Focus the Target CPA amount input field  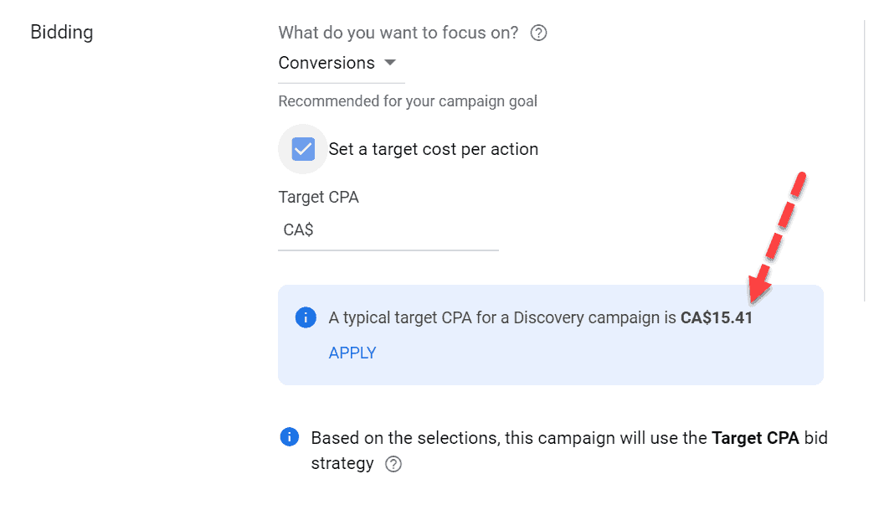(388, 230)
